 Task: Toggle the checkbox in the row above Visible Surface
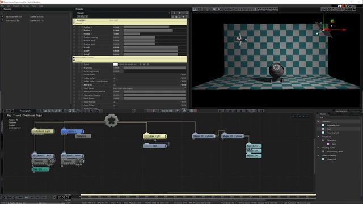(x=115, y=75)
